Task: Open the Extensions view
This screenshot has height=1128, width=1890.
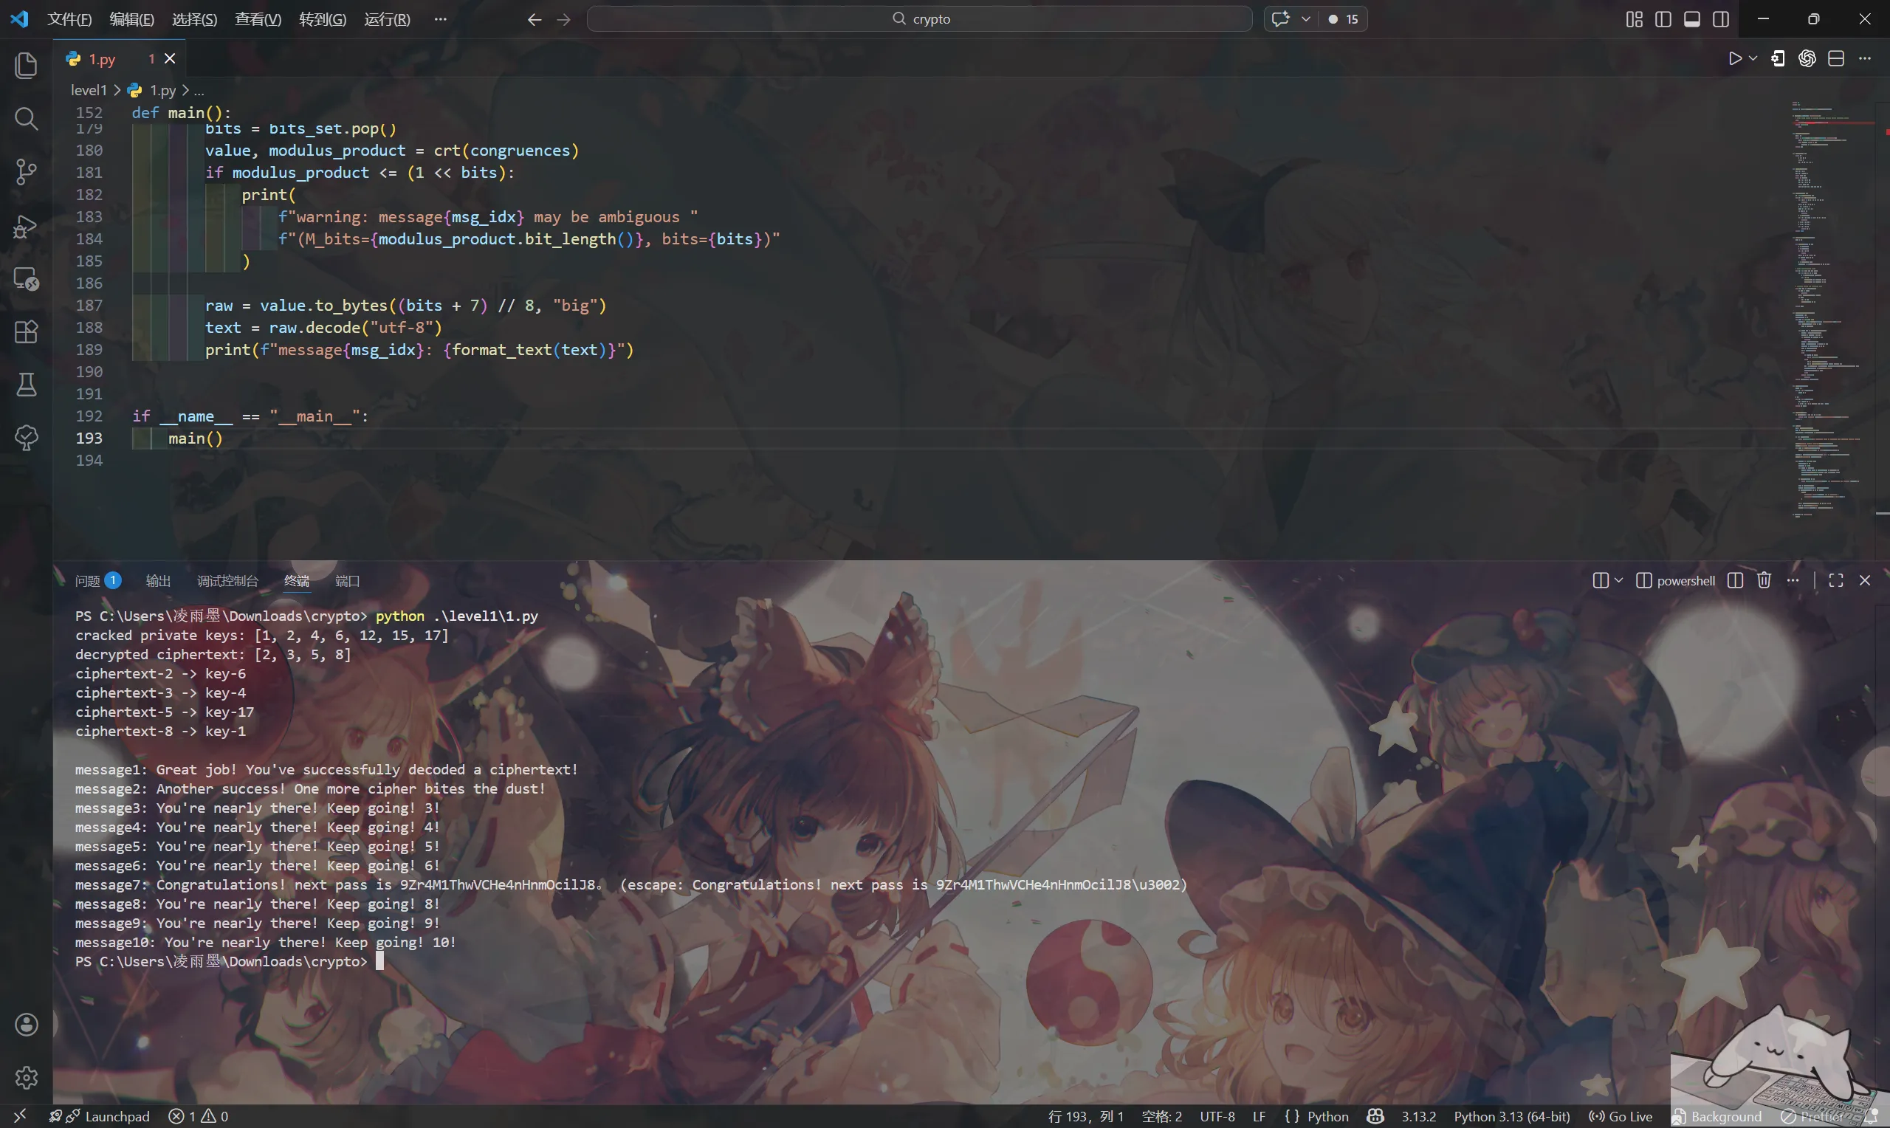Action: 26,332
